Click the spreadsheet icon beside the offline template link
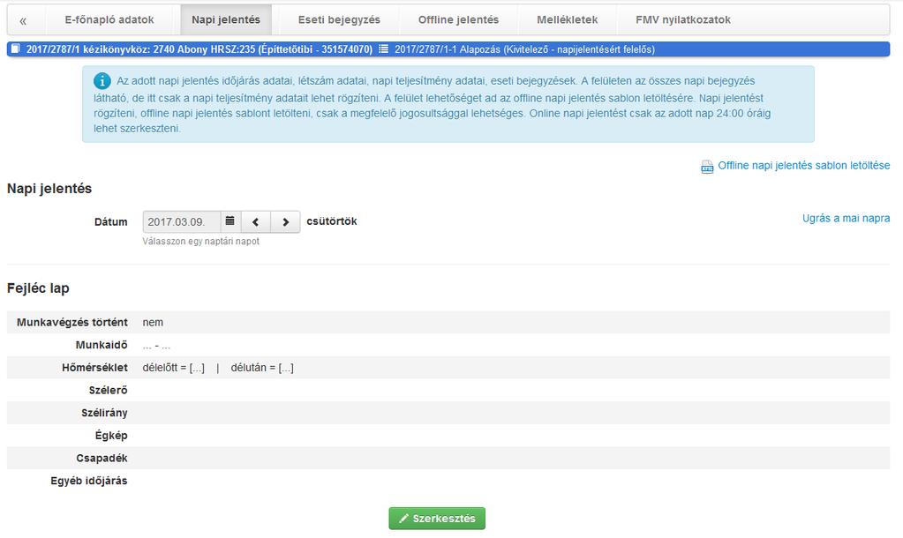This screenshot has height=538, width=903. coord(707,167)
